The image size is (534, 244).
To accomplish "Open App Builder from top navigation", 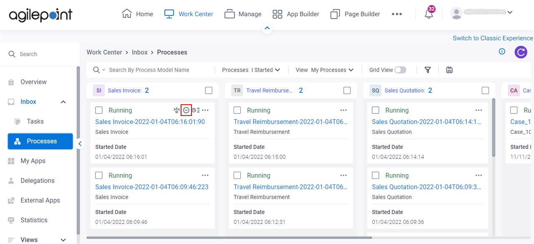I will (296, 14).
